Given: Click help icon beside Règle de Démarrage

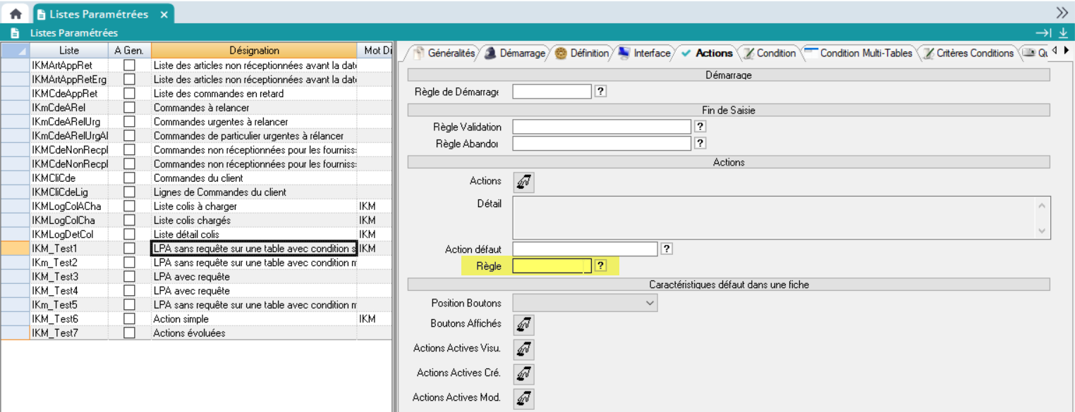Looking at the screenshot, I should click(x=601, y=91).
